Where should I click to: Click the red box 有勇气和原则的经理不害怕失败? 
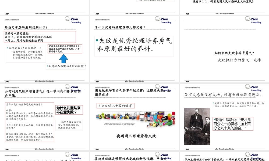click(x=65, y=49)
